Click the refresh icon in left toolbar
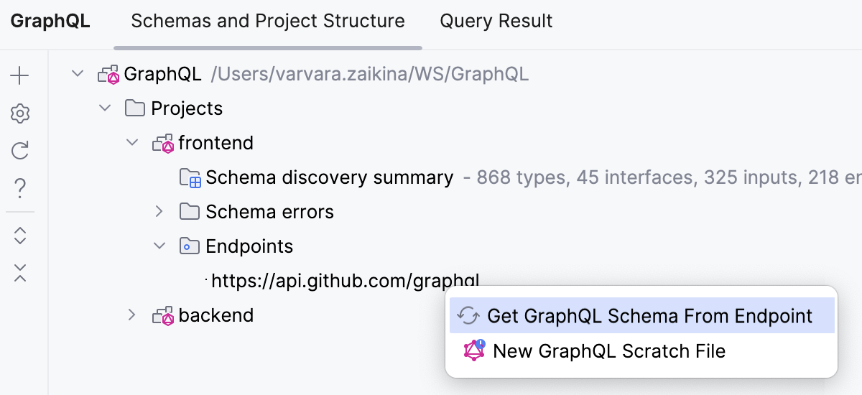The width and height of the screenshot is (862, 395). point(20,151)
